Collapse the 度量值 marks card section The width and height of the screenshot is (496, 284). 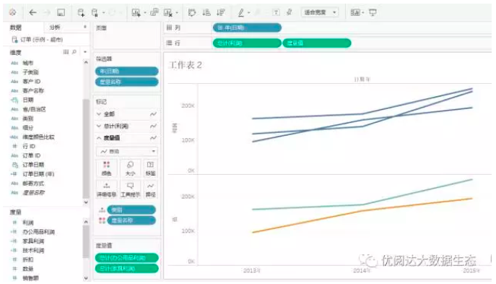click(x=99, y=138)
